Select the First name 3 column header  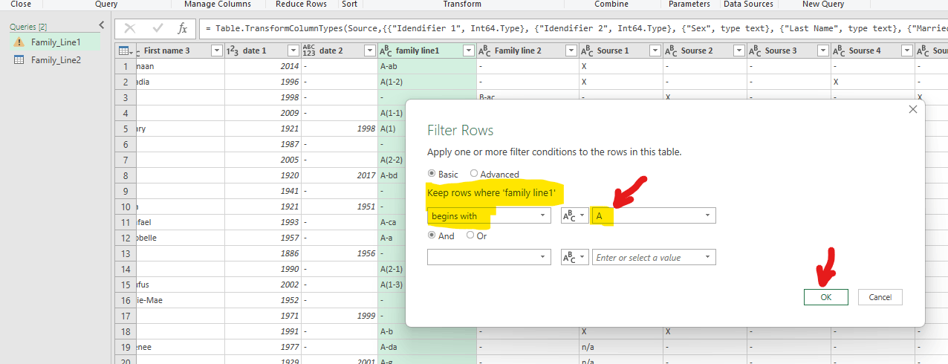[x=167, y=51]
